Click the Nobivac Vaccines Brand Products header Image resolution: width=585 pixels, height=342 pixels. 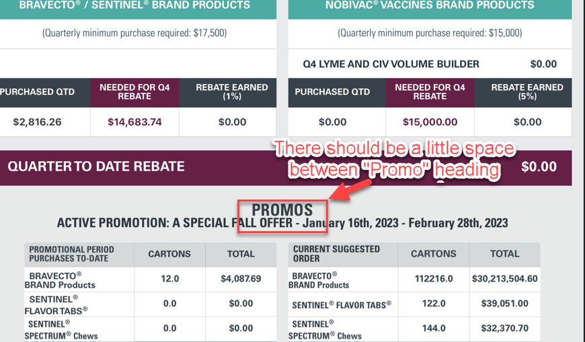coord(430,5)
